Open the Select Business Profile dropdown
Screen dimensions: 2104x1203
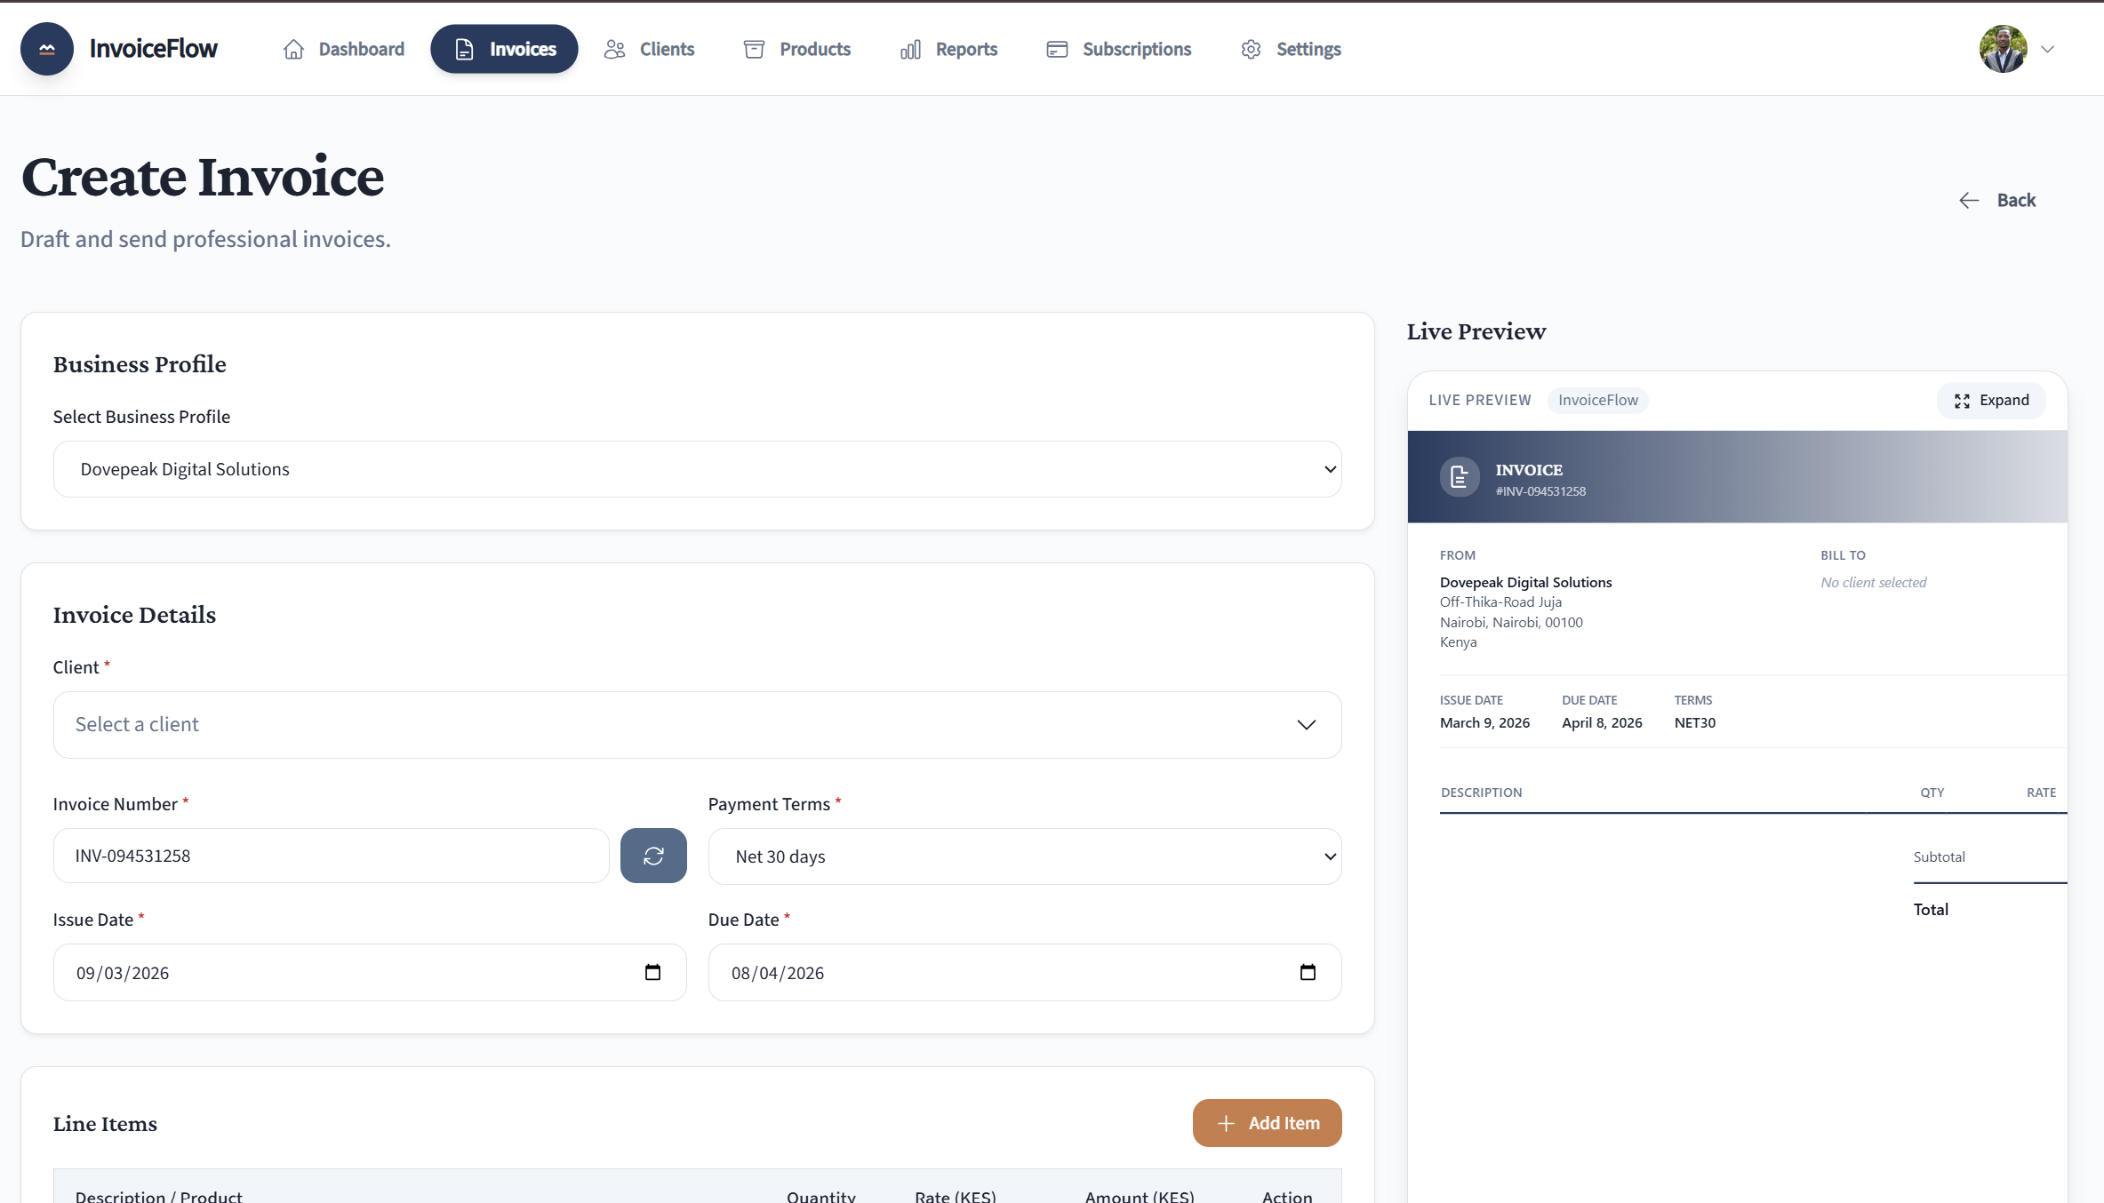[697, 469]
